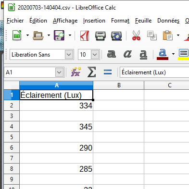The width and height of the screenshot is (189, 189).
Task: Open Print Preview icon
Action: pyautogui.click(x=116, y=36)
